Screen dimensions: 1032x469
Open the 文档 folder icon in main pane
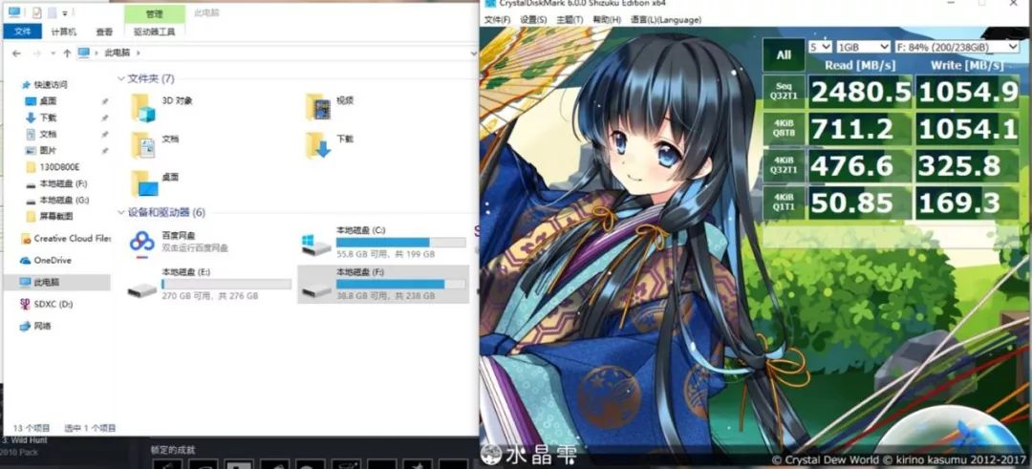pos(142,145)
